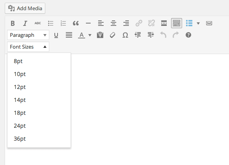Insert the Read More tag
Viewport: 229px width, 165px height.
pyautogui.click(x=164, y=23)
